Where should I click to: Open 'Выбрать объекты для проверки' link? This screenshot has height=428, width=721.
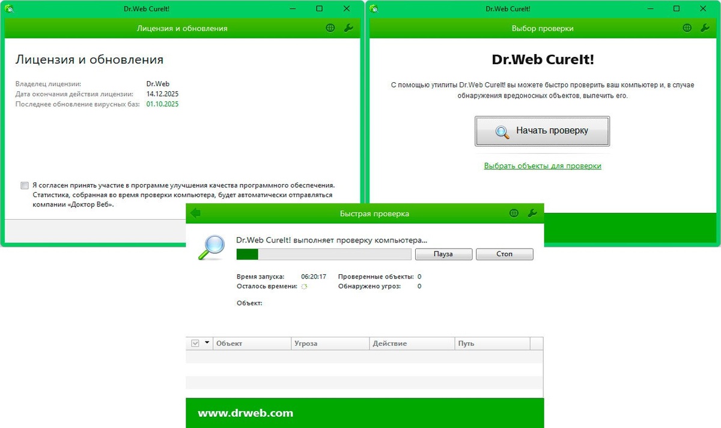[543, 166]
